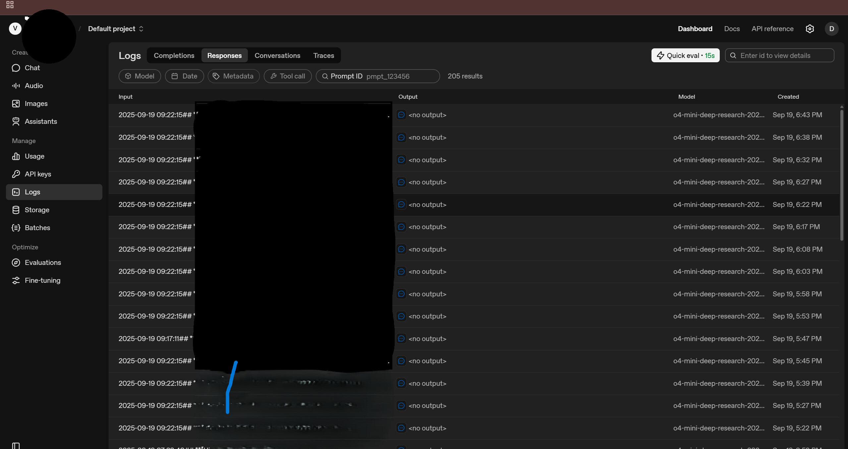View the Usage statistics page
This screenshot has height=449, width=848.
click(x=34, y=156)
